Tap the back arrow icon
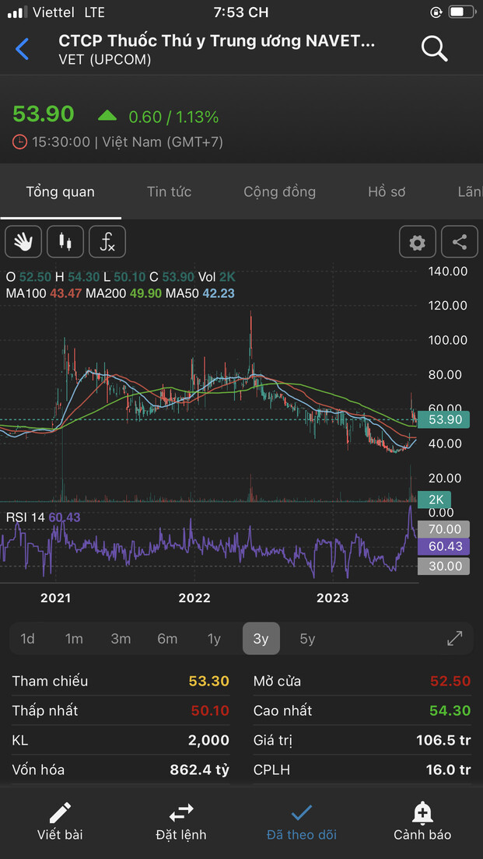The height and width of the screenshot is (859, 483). point(23,49)
